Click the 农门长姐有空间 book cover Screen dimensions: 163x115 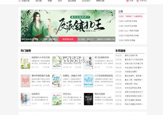[x=88, y=62]
